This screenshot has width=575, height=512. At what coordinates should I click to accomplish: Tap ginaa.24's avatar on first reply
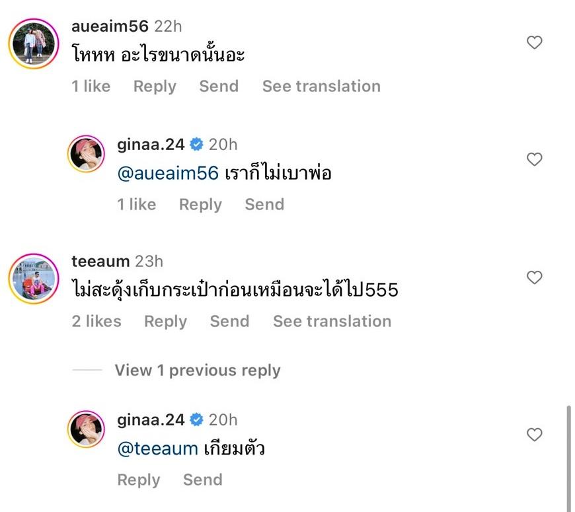tap(87, 154)
